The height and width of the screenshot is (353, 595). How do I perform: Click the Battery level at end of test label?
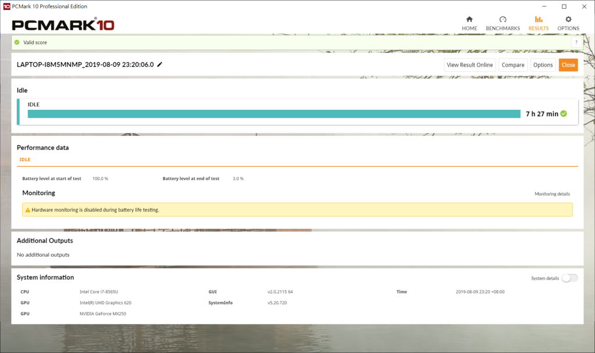tap(191, 179)
